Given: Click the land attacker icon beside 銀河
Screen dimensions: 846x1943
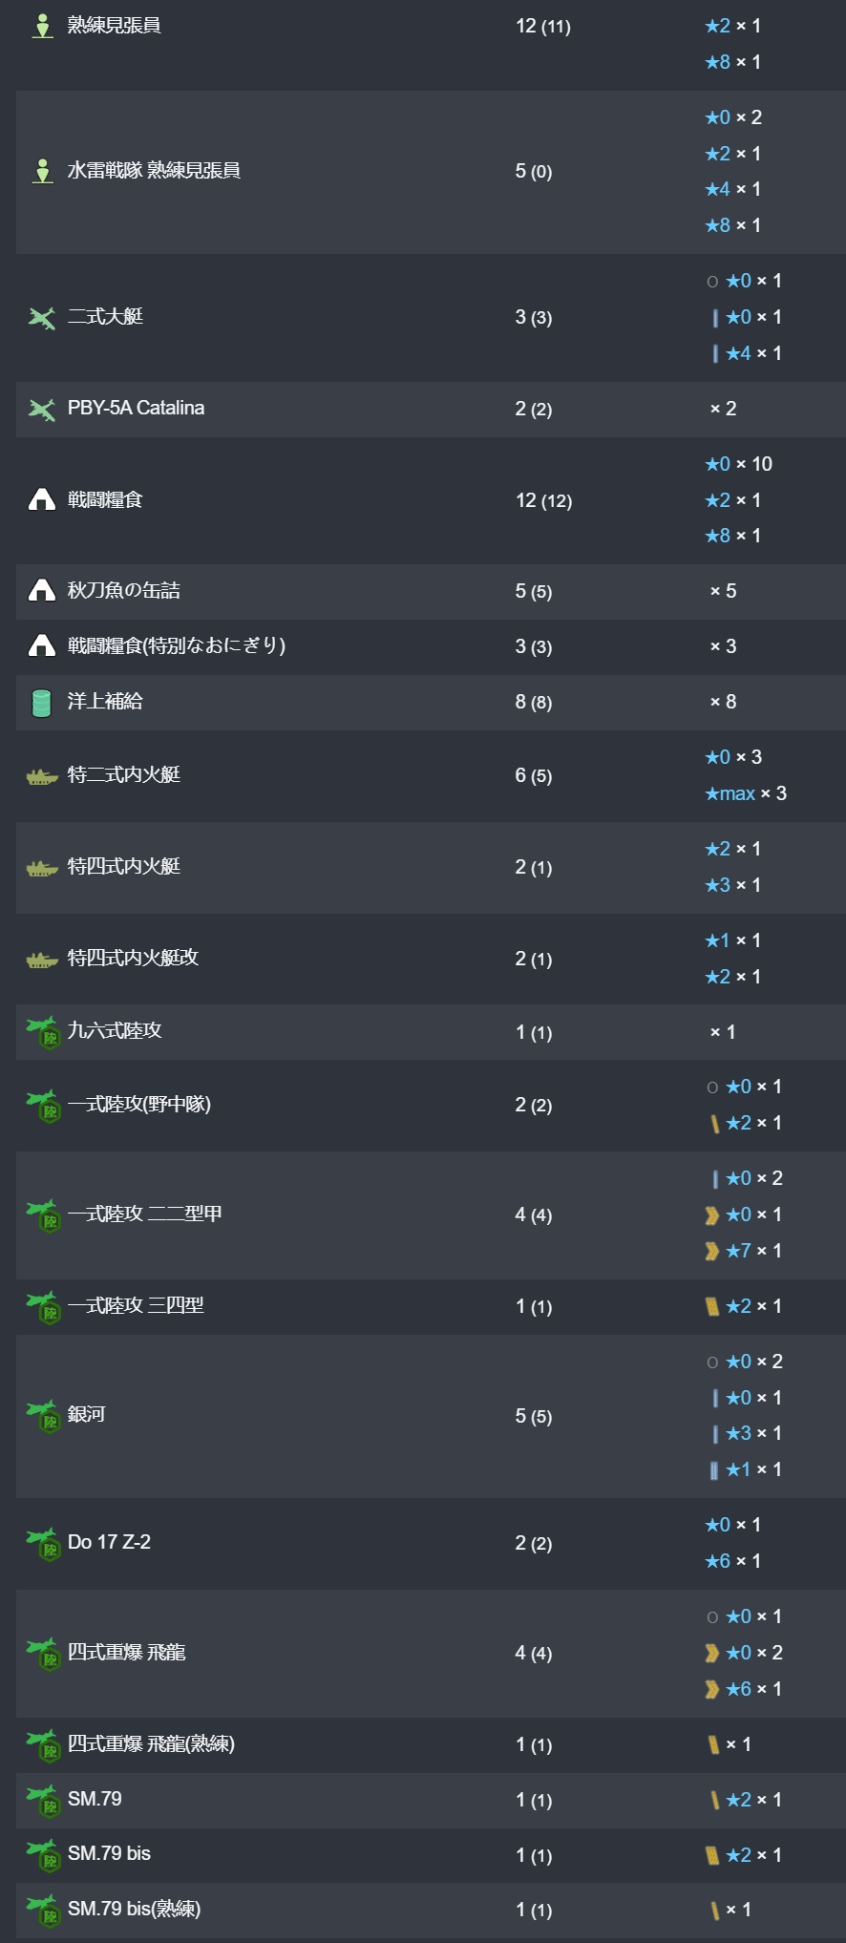Looking at the screenshot, I should 43,1416.
